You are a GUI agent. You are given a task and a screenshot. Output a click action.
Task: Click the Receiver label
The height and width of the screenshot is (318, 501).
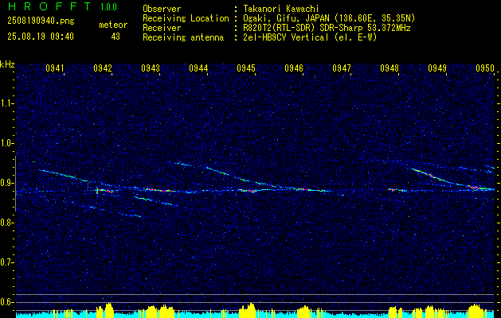[162, 28]
